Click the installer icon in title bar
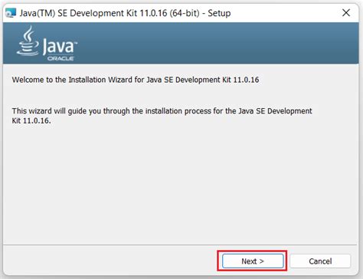Image resolution: width=363 pixels, height=279 pixels. pyautogui.click(x=11, y=13)
